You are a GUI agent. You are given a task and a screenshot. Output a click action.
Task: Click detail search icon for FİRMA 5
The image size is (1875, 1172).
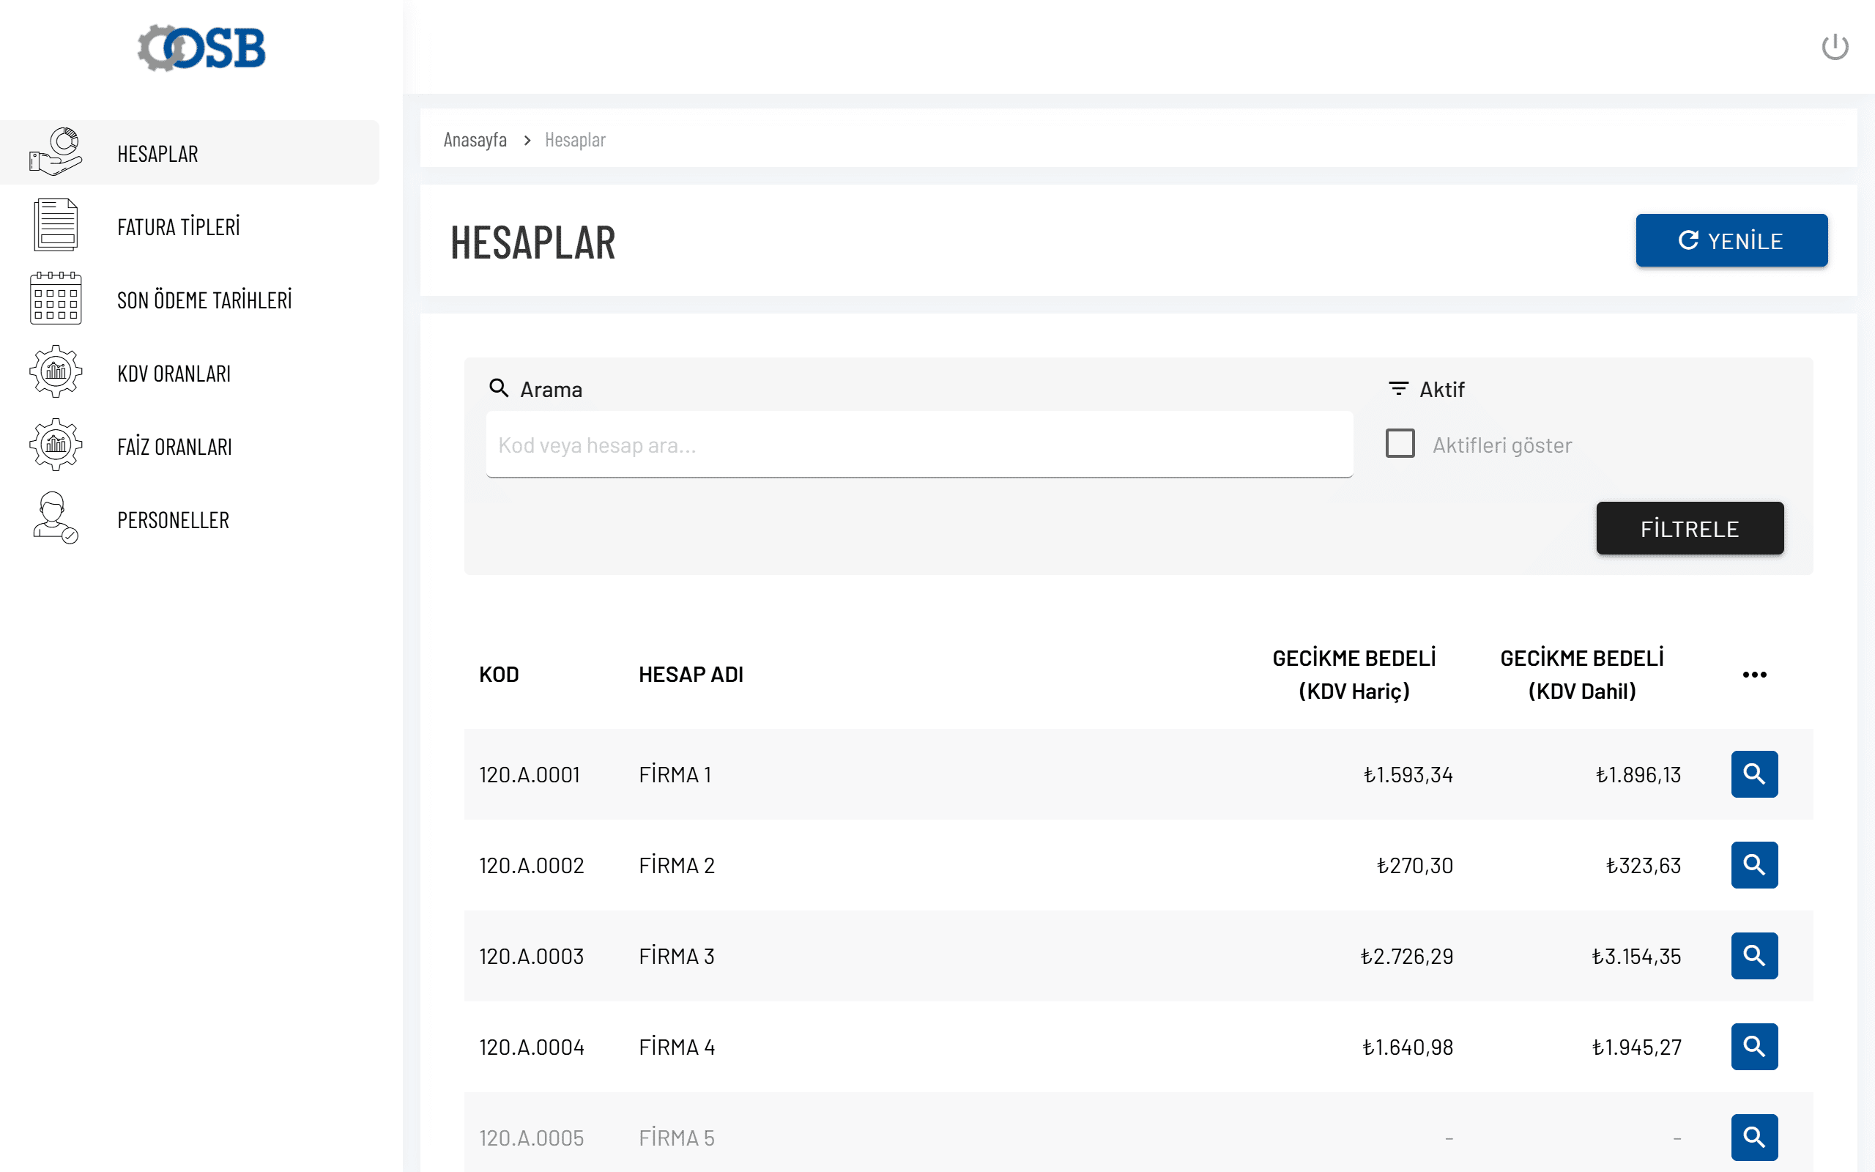point(1753,1136)
